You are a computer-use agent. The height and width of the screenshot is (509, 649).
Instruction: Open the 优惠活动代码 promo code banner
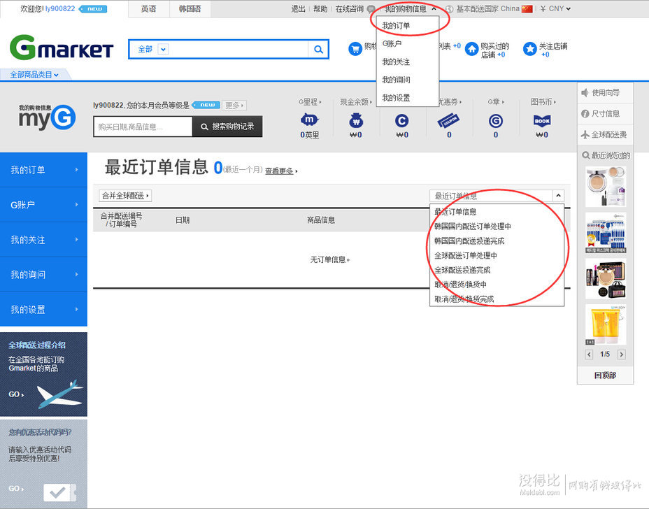tap(43, 464)
